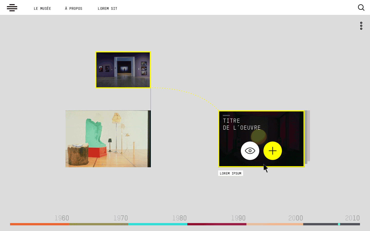Click the yellow plus button on artwork card
Screen dimensions: 370x231
pyautogui.click(x=273, y=151)
